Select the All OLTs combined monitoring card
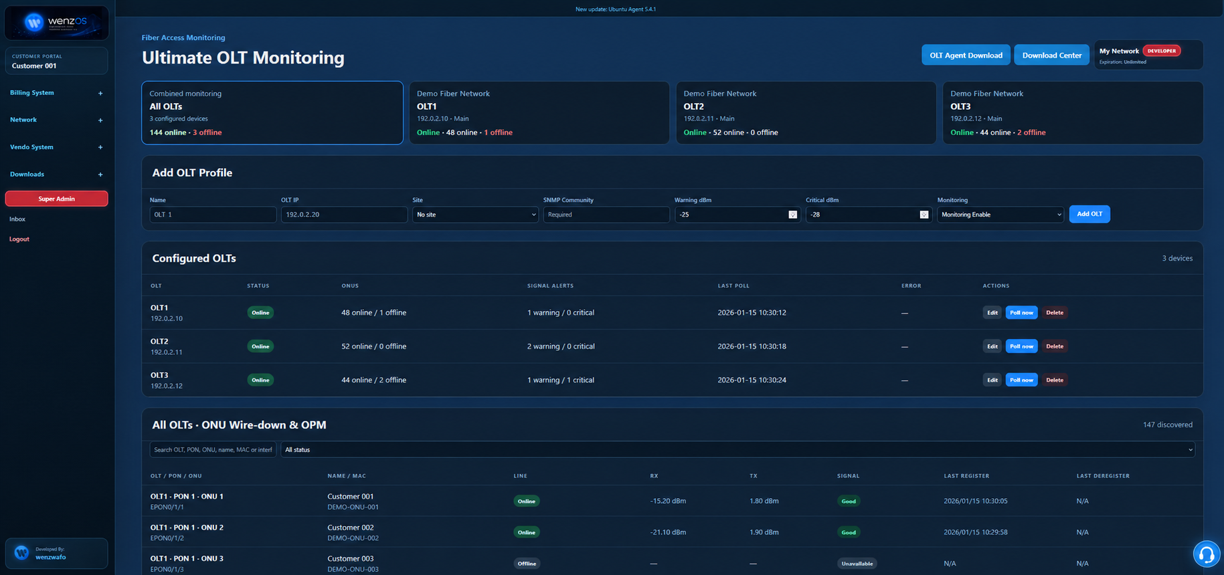1224x575 pixels. [x=272, y=113]
